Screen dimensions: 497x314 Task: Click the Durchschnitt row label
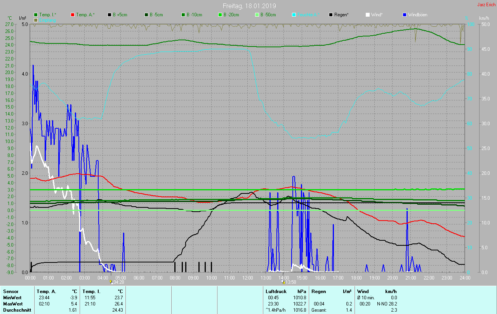(x=17, y=310)
